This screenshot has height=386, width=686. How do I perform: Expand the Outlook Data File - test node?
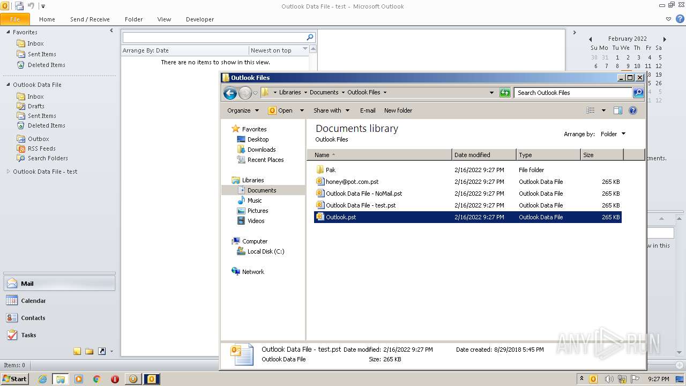(8, 172)
